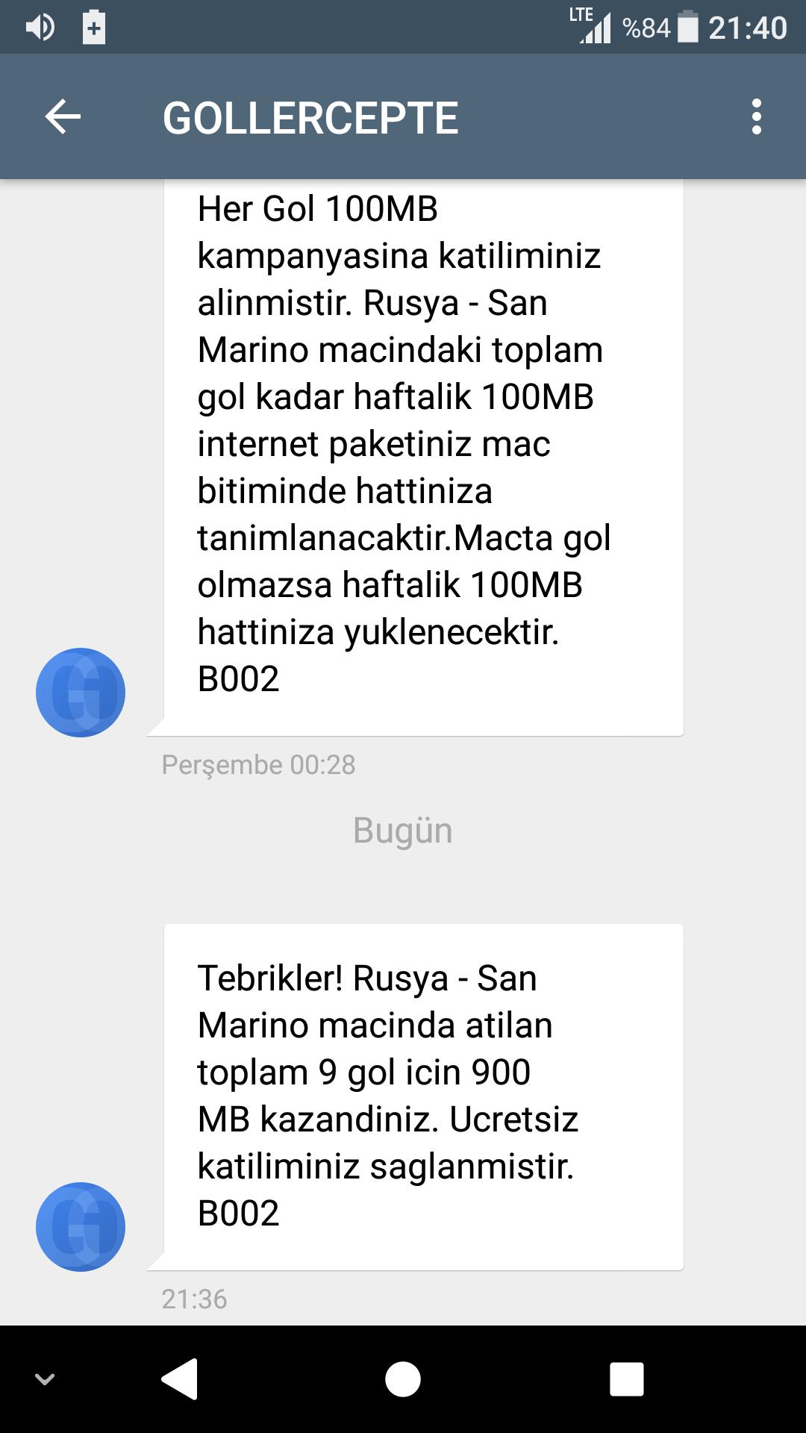Tap GOLLERCEPTE avatar beside first message
Viewport: 806px width, 1433px height.
coord(81,693)
